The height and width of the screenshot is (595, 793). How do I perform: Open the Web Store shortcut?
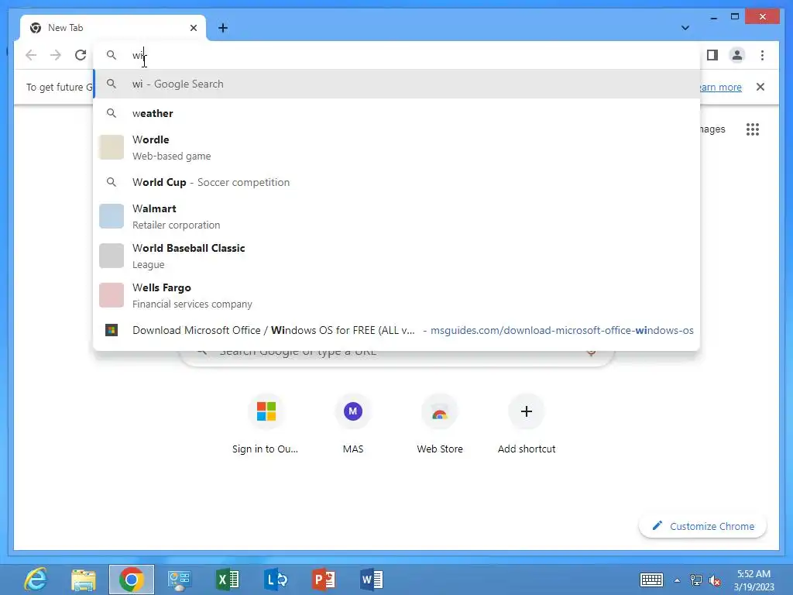coord(440,424)
